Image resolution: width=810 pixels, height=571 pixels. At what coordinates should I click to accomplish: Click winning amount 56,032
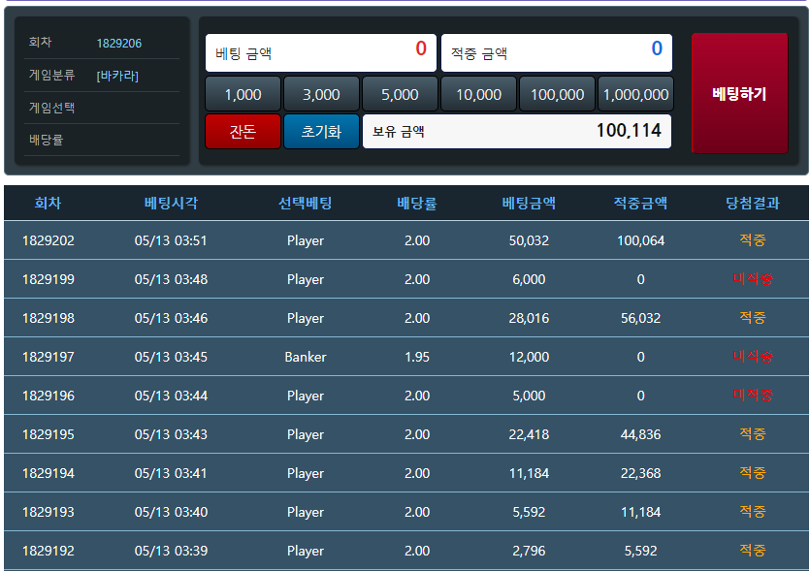tap(640, 318)
